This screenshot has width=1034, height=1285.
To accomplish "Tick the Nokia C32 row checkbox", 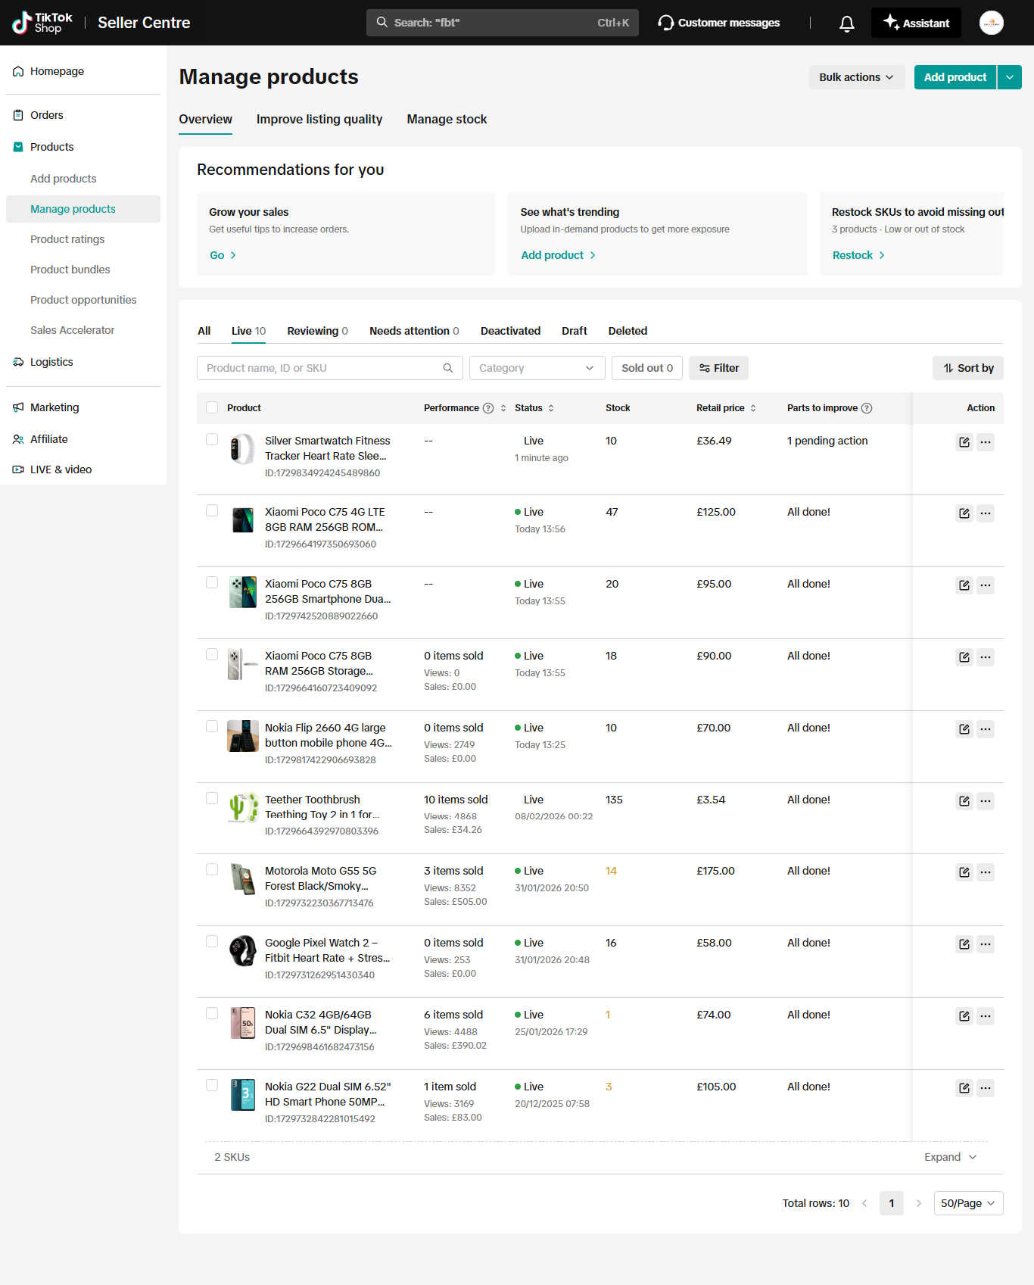I will [212, 1013].
